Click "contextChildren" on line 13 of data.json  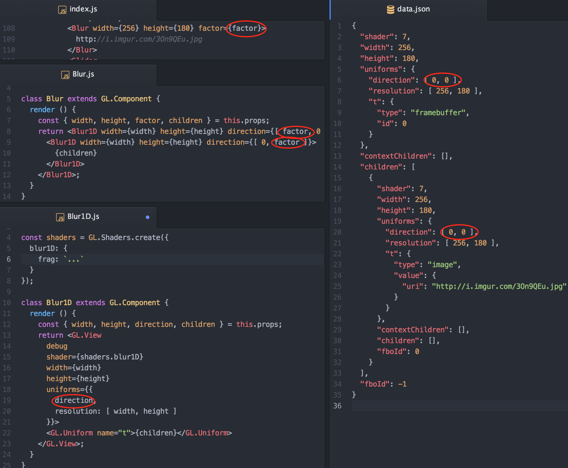point(406,156)
